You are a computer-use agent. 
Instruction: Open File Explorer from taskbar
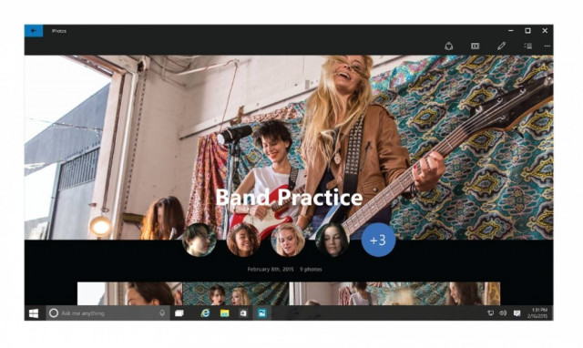click(224, 313)
